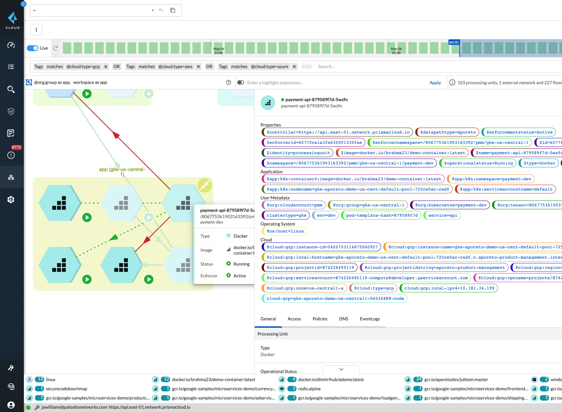Expand the Operational Status chevron
This screenshot has width=562, height=412.
click(x=341, y=369)
